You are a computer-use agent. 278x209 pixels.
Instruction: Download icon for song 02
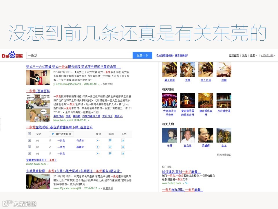point(123,147)
